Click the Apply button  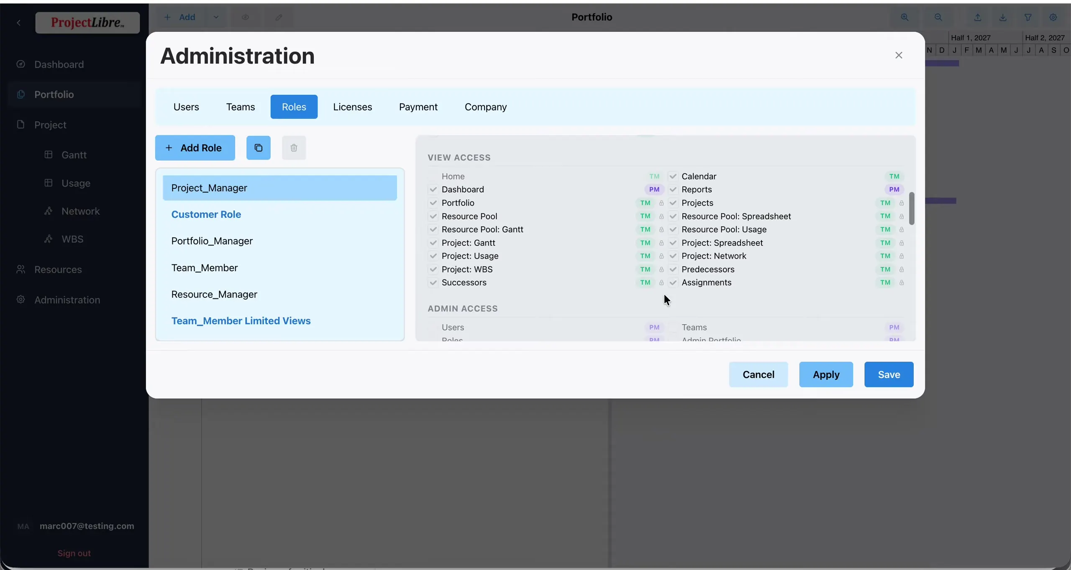pos(826,374)
